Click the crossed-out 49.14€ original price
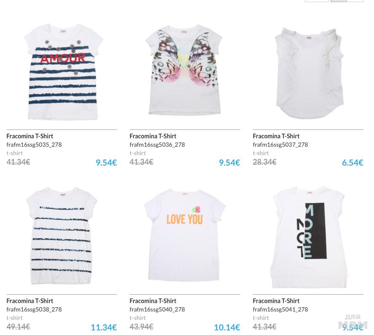Image resolution: width=374 pixels, height=335 pixels. click(x=19, y=327)
